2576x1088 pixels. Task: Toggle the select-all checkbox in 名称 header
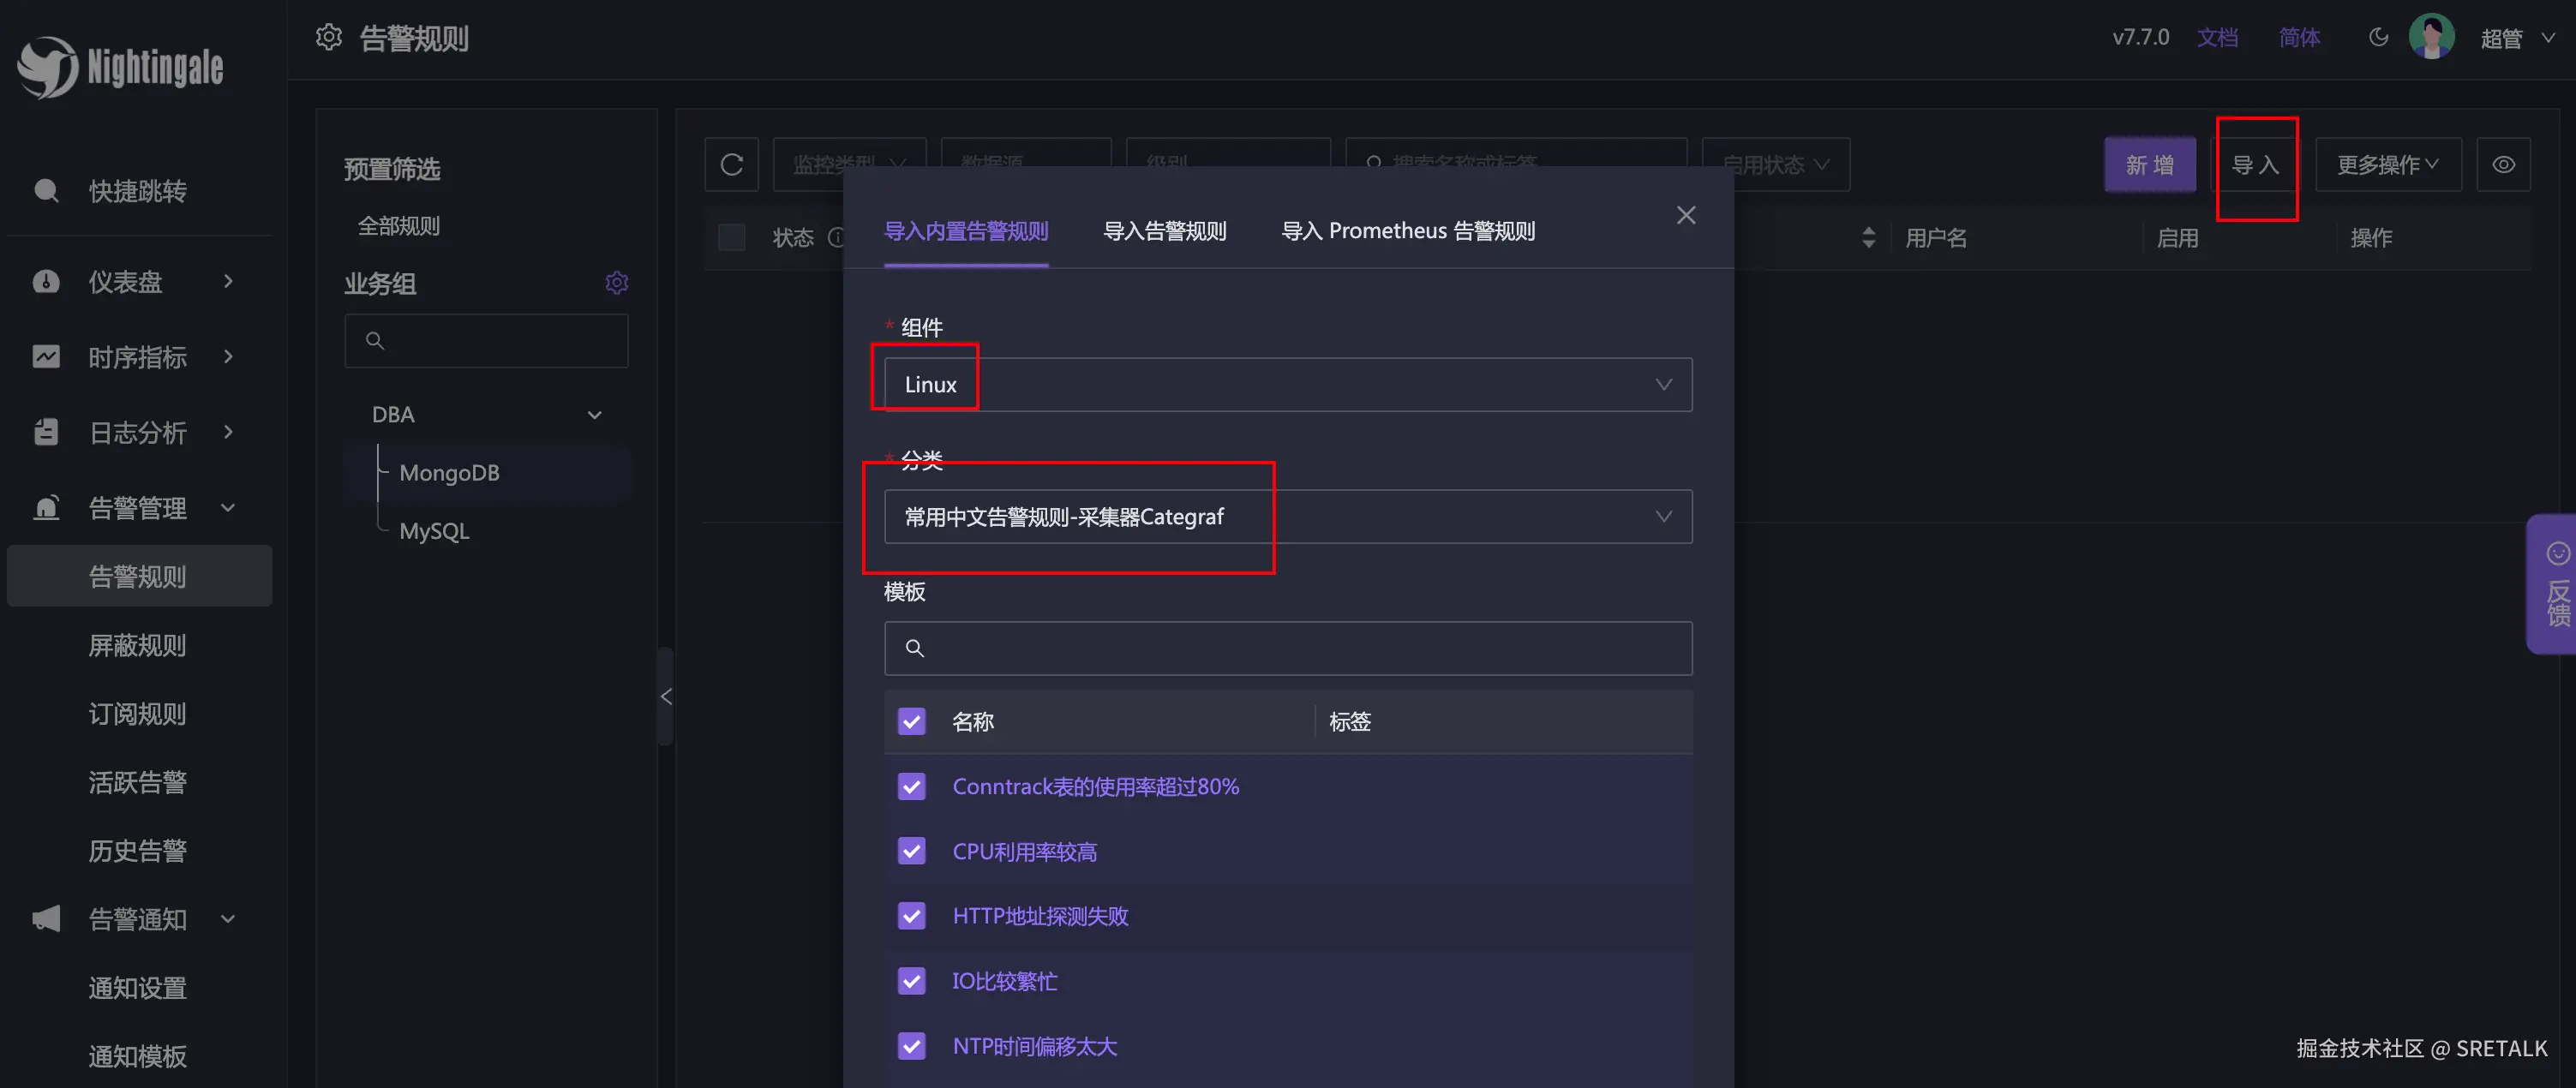pyautogui.click(x=911, y=721)
